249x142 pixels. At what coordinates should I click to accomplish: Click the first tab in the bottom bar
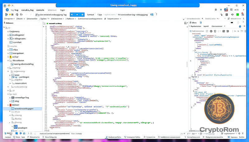(9, 133)
